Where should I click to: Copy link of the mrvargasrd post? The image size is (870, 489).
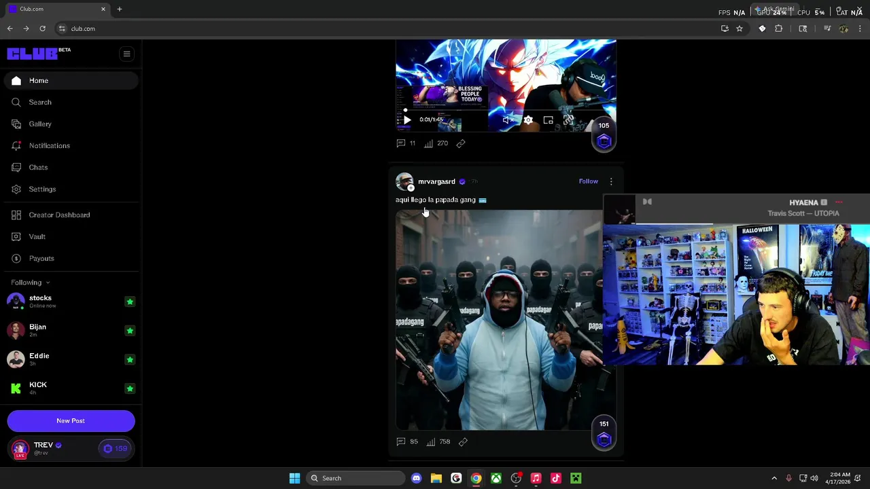(463, 442)
